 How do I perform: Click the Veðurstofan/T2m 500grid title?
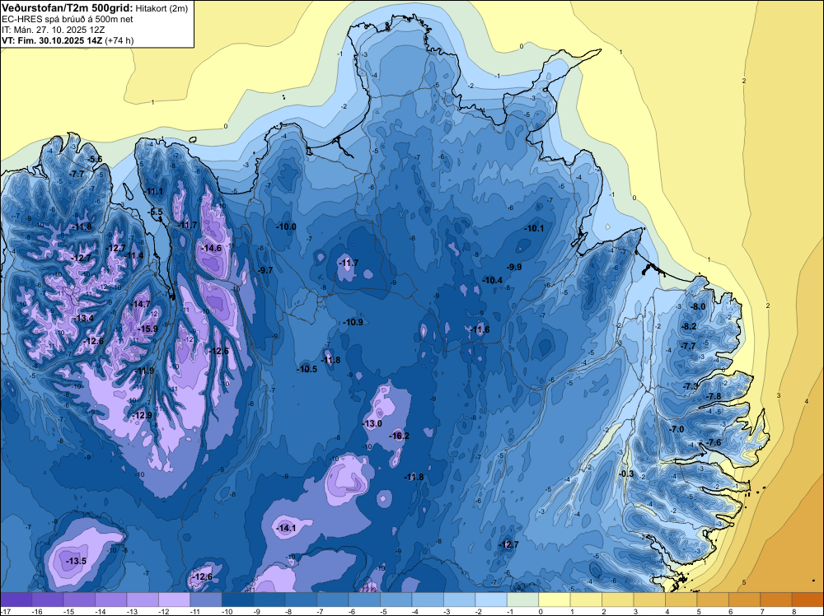click(68, 8)
